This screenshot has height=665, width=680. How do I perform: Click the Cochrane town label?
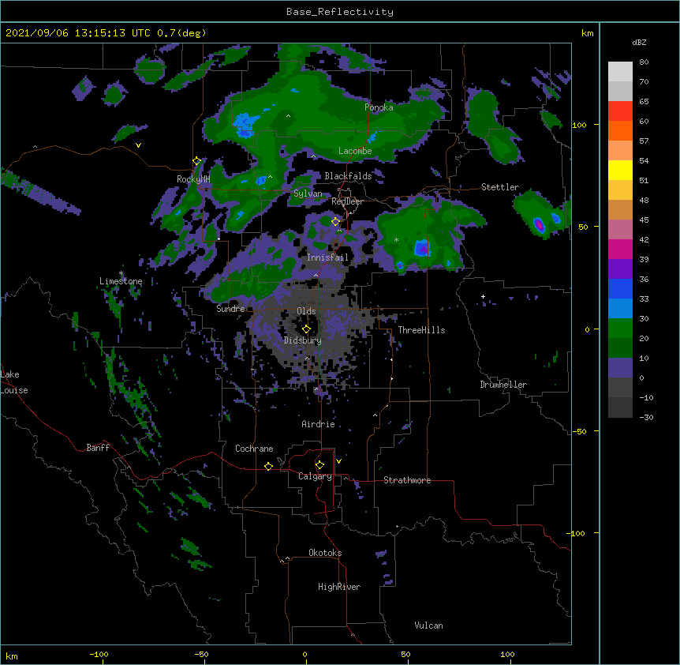pos(254,449)
